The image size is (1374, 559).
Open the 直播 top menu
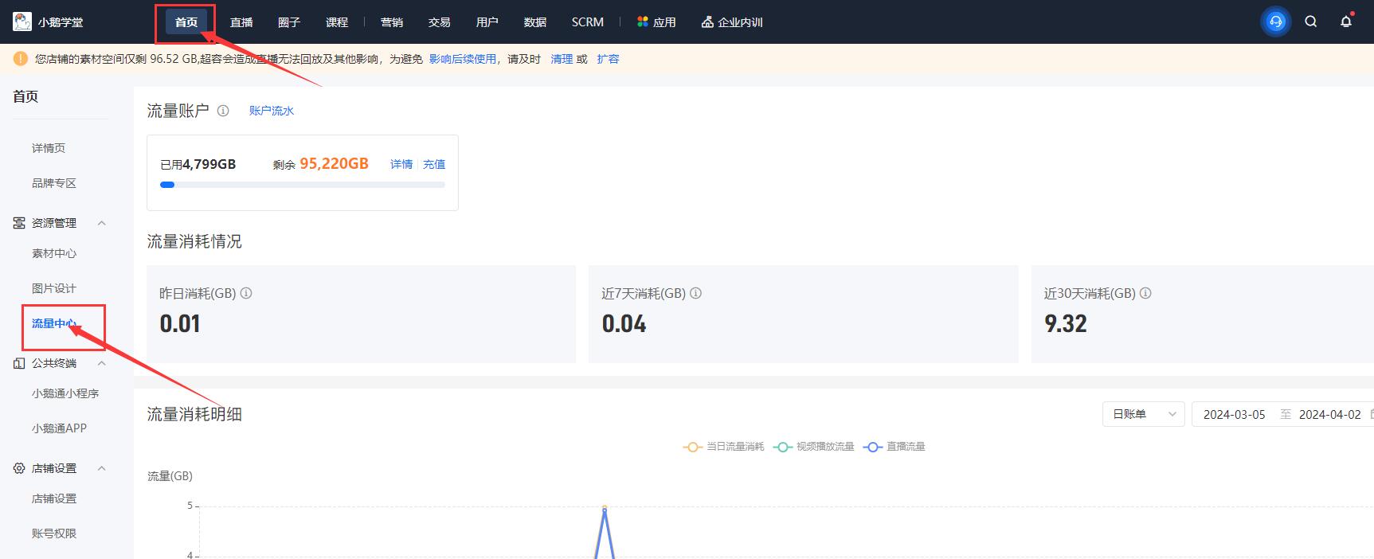(241, 22)
